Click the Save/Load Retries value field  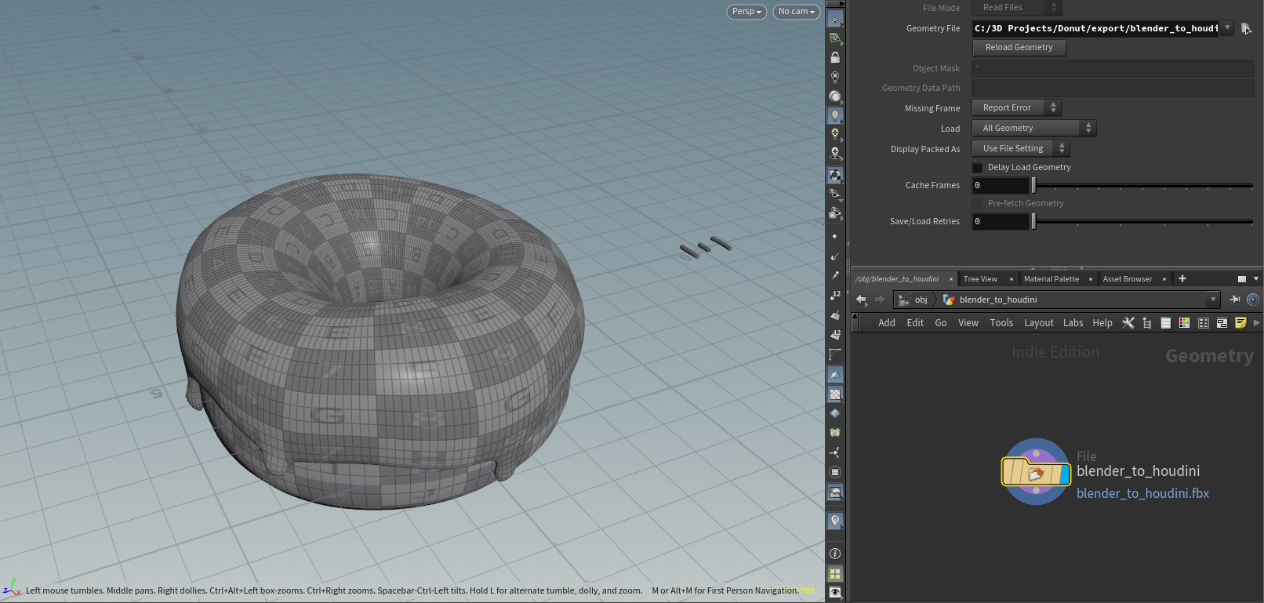(x=1000, y=222)
